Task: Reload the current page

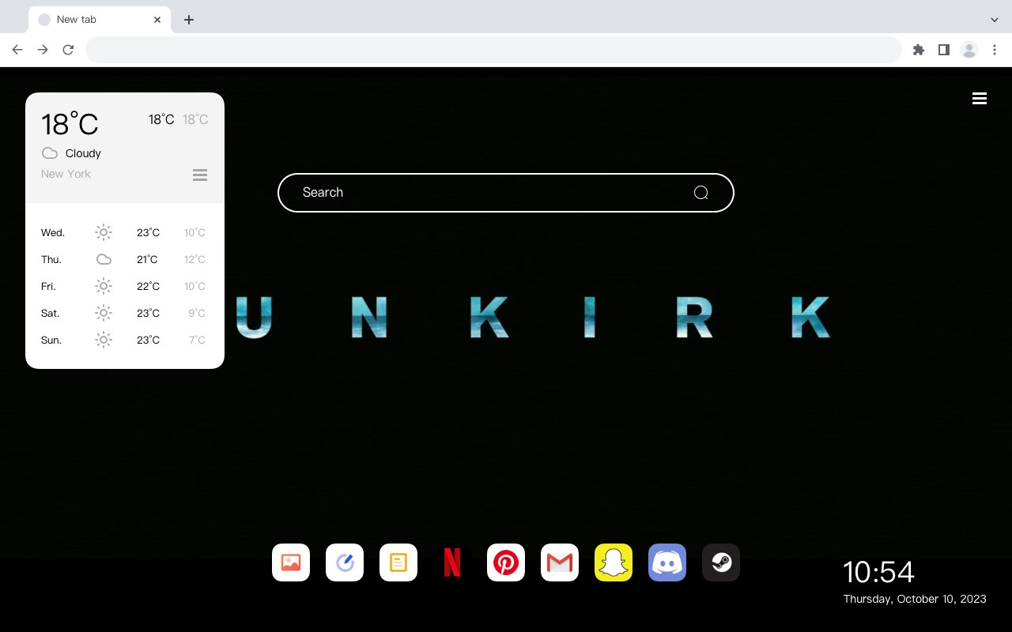Action: (68, 50)
